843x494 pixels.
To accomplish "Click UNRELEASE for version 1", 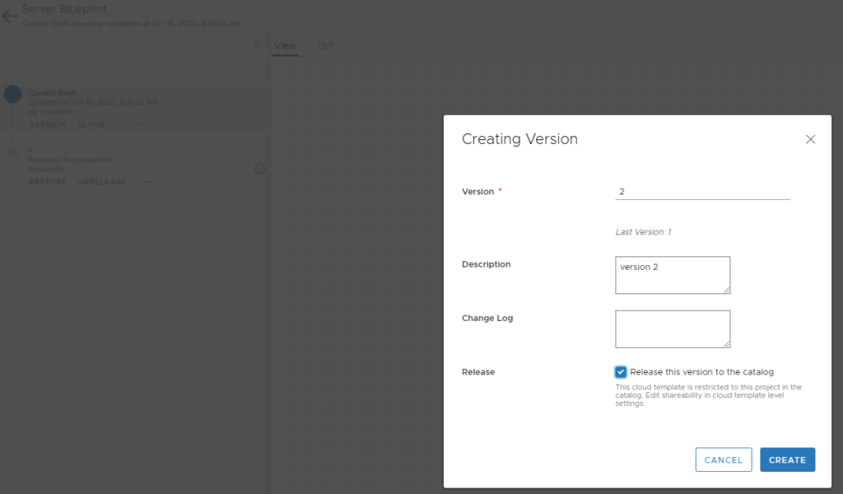I will tap(101, 182).
